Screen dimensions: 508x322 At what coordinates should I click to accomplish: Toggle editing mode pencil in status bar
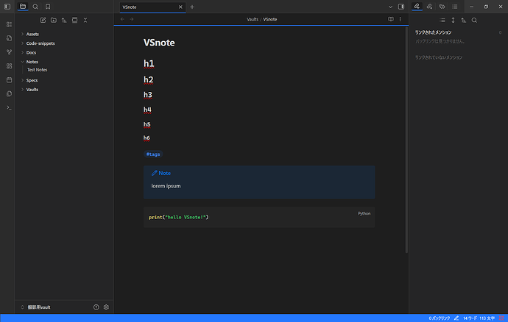456,318
